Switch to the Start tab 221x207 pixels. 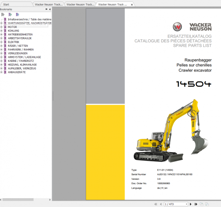(17, 4)
